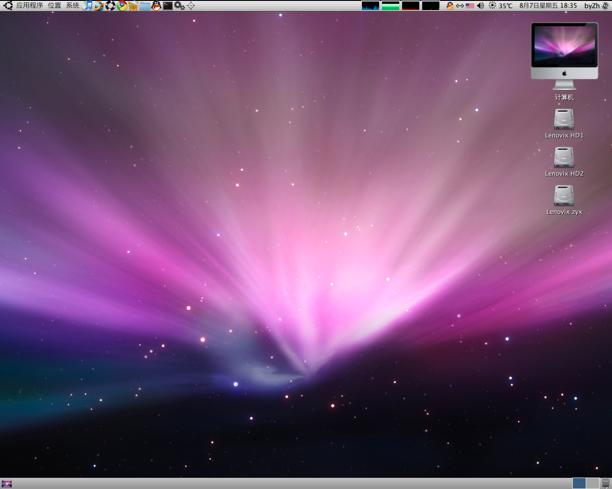This screenshot has width=612, height=489.
Task: Open the green memory usage monitor graph
Action: coord(391,6)
